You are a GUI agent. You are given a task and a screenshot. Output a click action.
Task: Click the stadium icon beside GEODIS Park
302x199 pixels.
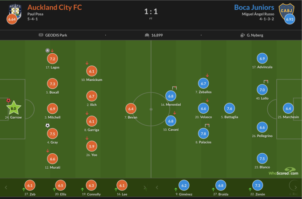41,35
